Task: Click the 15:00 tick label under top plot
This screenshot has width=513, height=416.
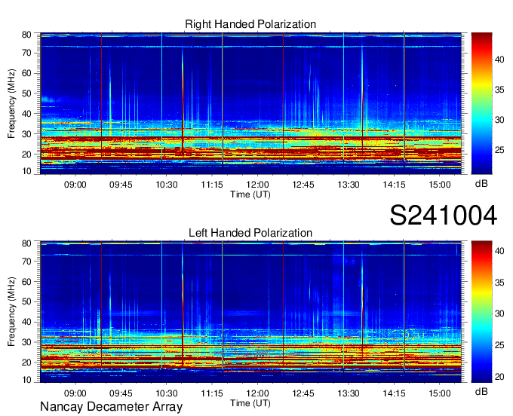Action: tap(440, 185)
